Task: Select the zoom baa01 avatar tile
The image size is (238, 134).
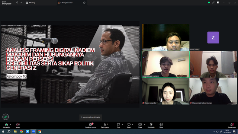Action: (x=213, y=37)
